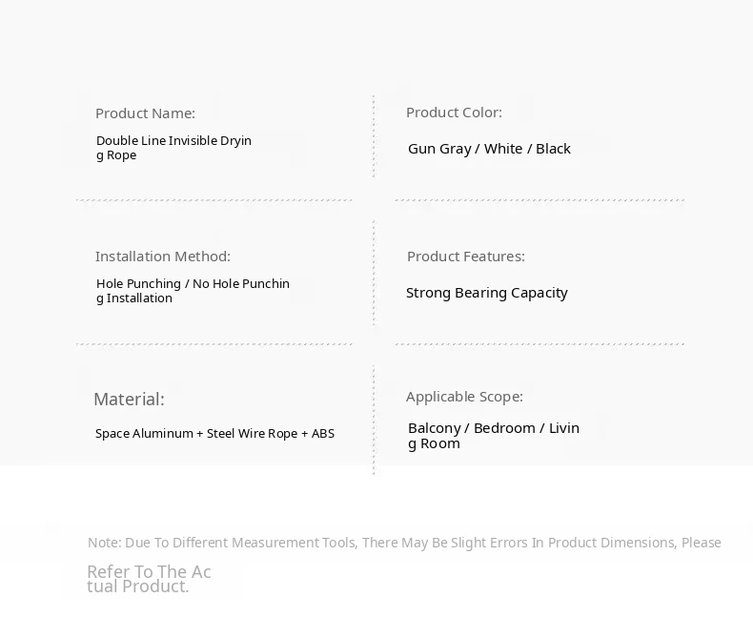Select the word "White" in product colors
Image resolution: width=753 pixels, height=617 pixels.
[x=503, y=149]
